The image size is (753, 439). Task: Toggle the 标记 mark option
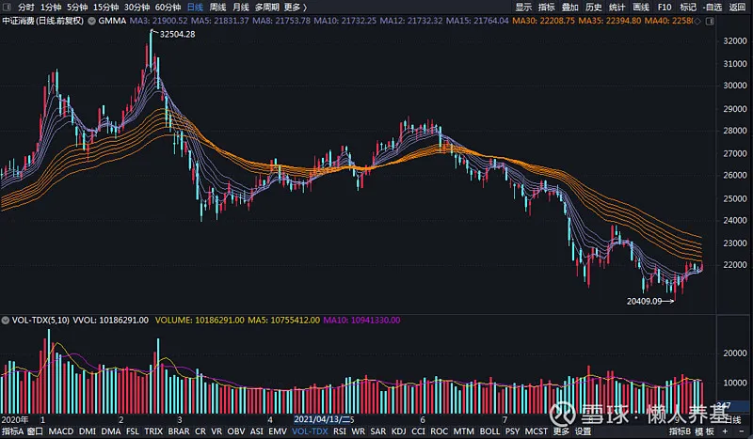[687, 7]
